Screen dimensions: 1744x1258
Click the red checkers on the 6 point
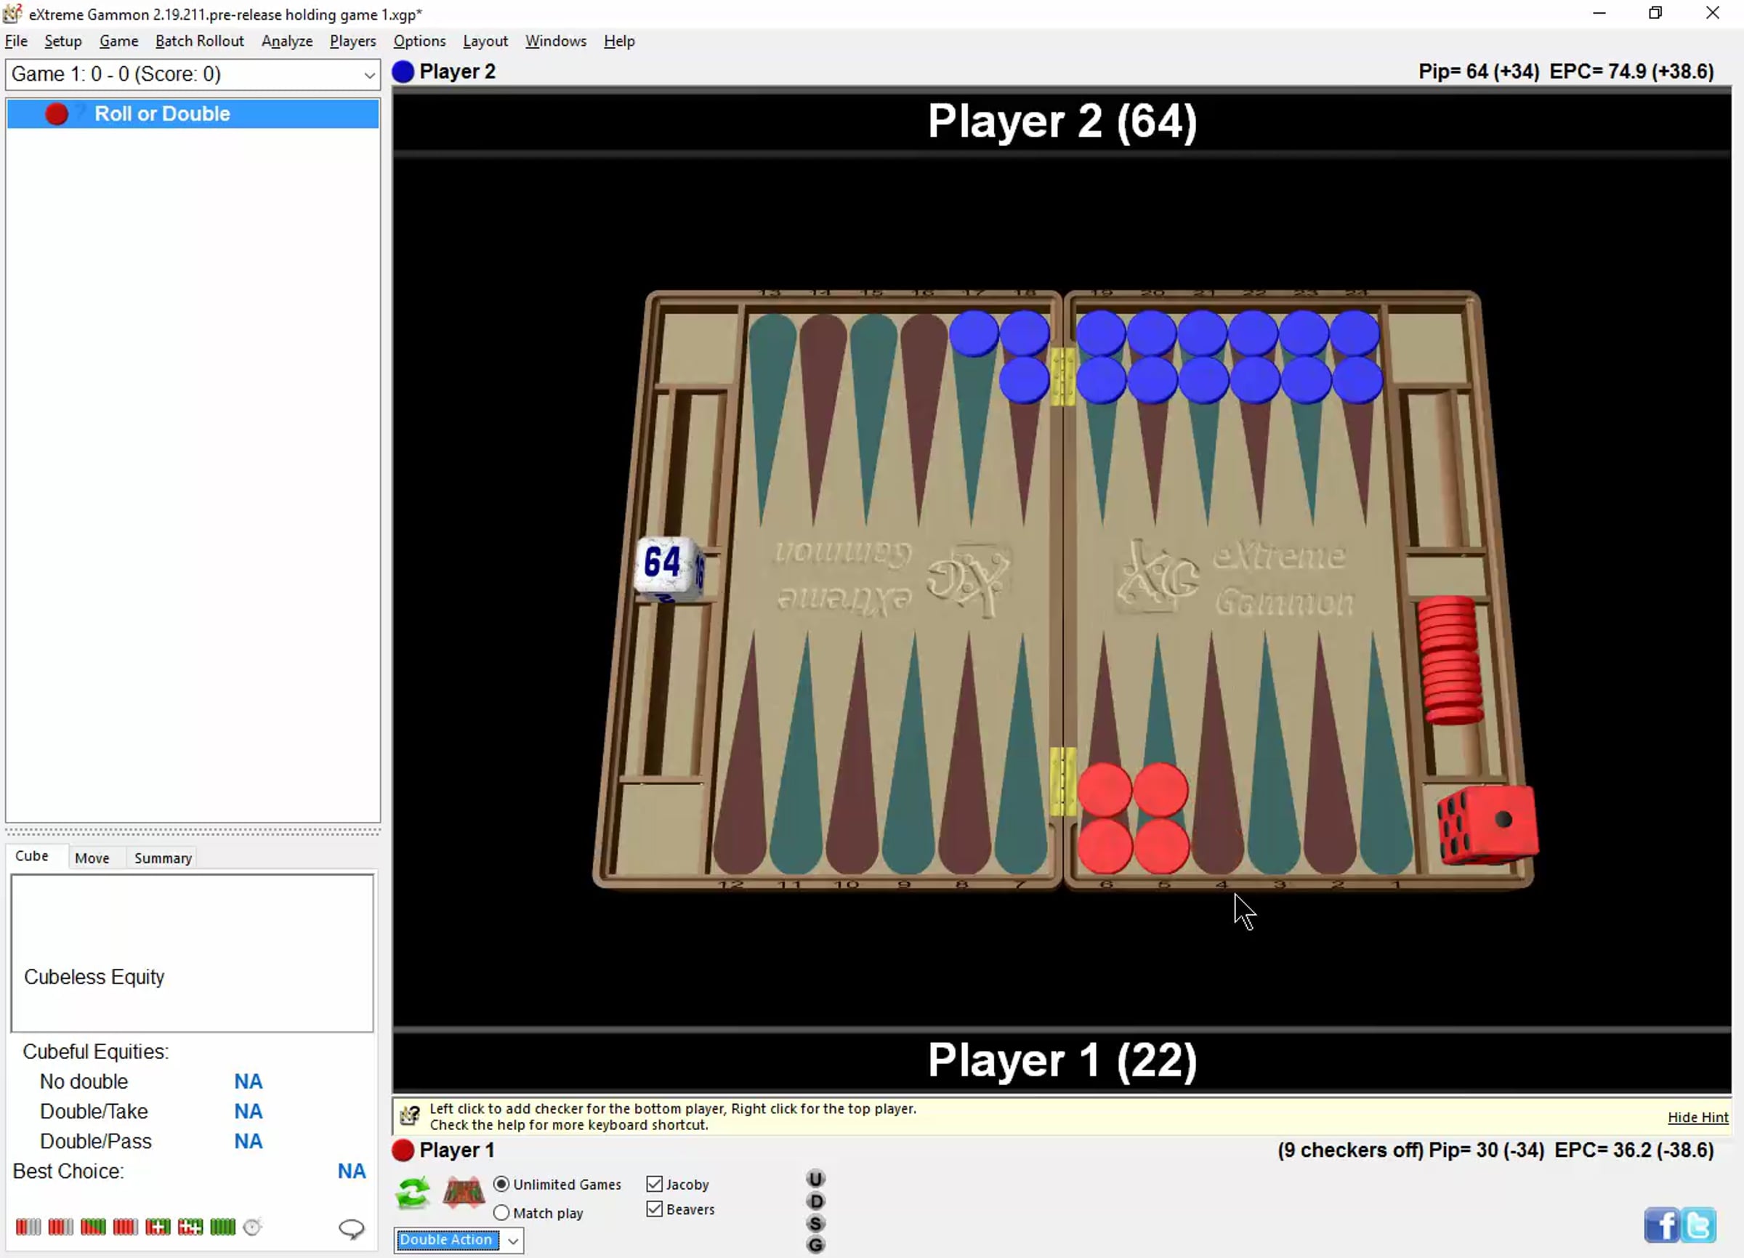coord(1105,818)
